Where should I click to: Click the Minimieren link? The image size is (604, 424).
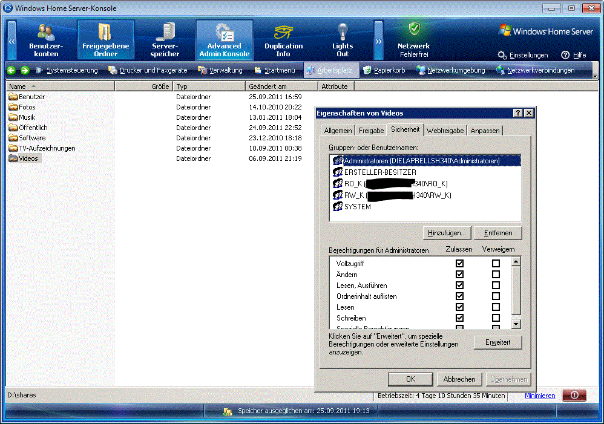pyautogui.click(x=540, y=396)
